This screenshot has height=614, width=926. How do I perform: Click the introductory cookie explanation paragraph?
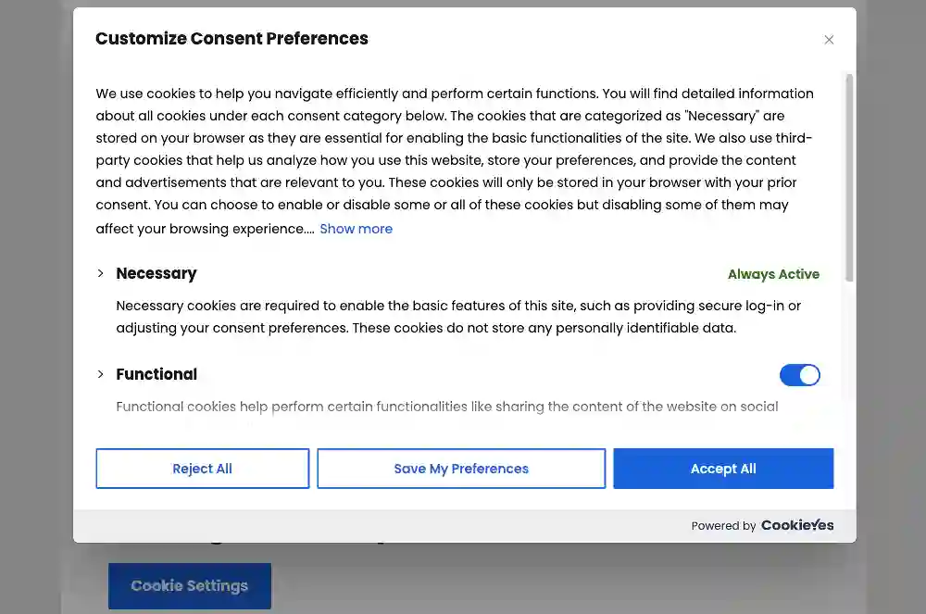click(x=454, y=160)
